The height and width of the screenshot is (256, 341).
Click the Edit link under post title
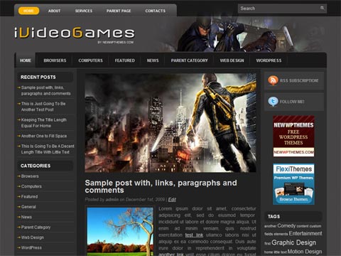point(172,200)
